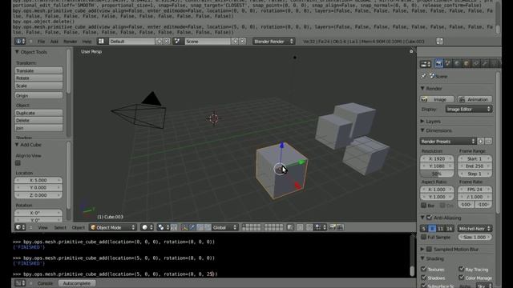
Task: Click the pin icon beside Scene breadcrumb
Action: point(424,76)
